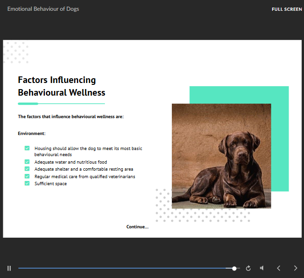Click checkbox beside Adequate shelter item
Screen dimensions: 304x278
[27, 169]
